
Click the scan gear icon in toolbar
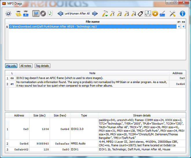[8, 14]
